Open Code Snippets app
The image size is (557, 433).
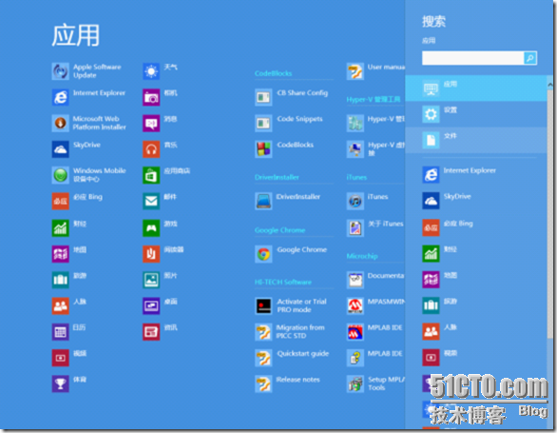(289, 123)
